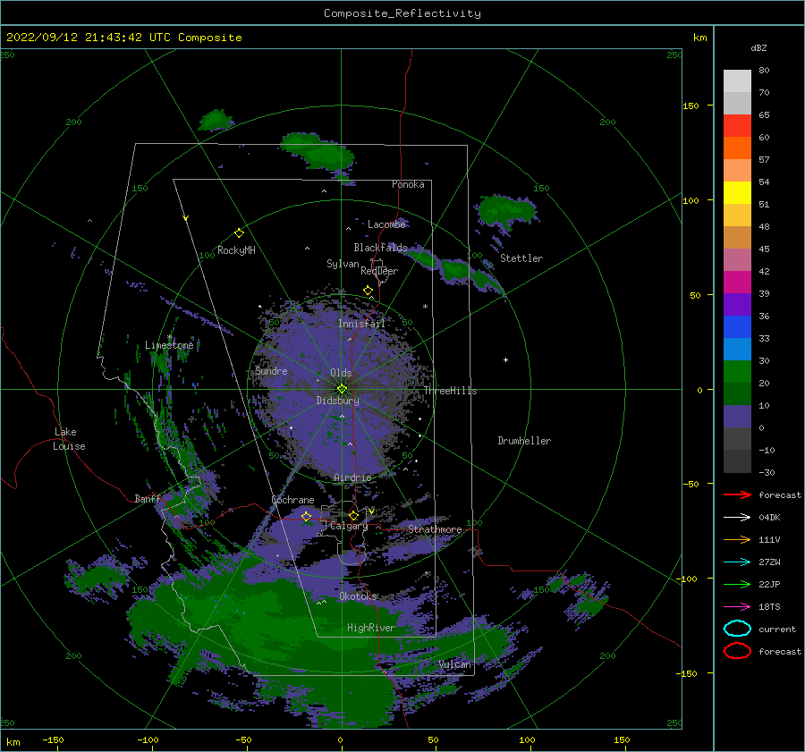Viewport: 805px width, 752px height.
Task: Select the Strathmore label
Action: click(435, 528)
